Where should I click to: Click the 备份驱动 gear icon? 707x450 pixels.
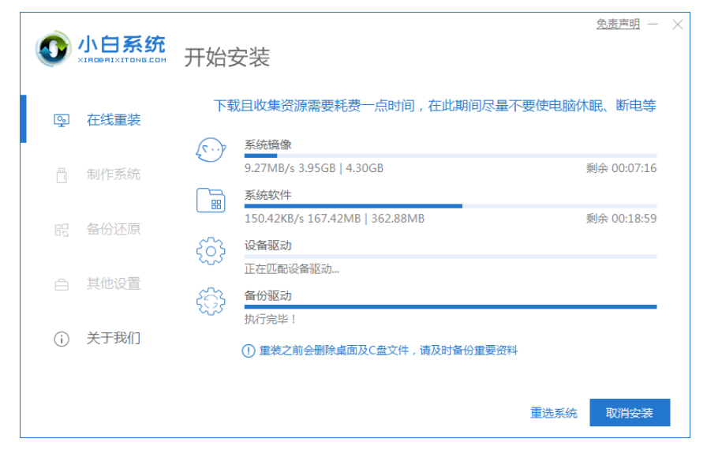tap(211, 302)
